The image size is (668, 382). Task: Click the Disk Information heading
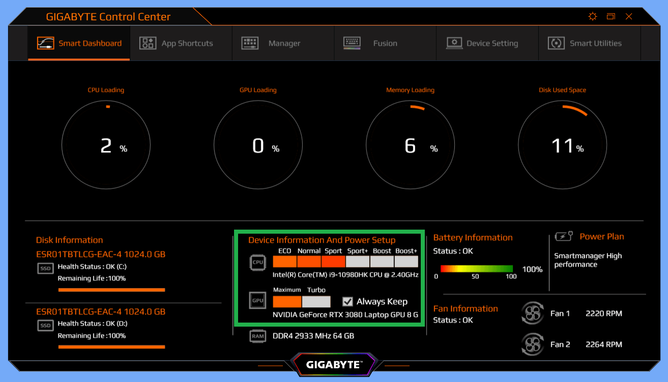69,240
